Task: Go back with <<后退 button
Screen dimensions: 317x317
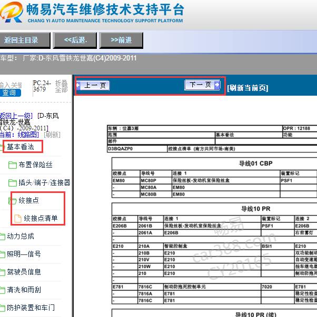Action: pyautogui.click(x=75, y=40)
